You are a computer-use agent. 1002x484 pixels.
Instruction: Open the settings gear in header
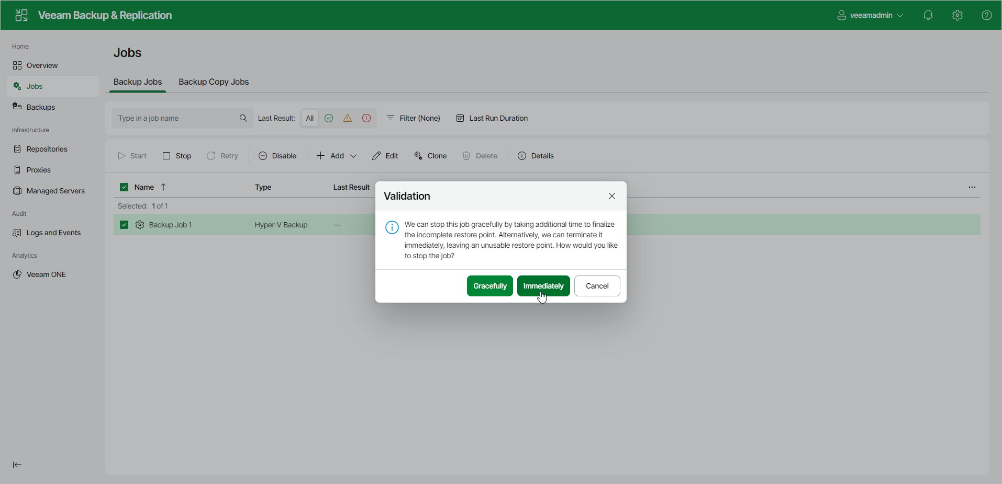(958, 15)
